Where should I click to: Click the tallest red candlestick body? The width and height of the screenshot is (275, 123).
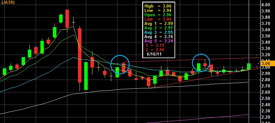click(x=80, y=55)
